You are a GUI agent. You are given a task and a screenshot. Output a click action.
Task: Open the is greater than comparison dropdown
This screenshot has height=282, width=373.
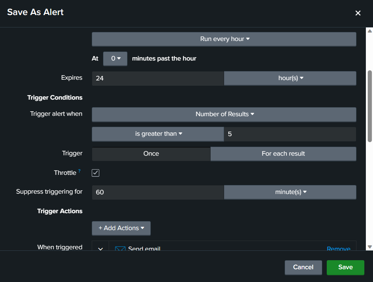click(x=158, y=134)
